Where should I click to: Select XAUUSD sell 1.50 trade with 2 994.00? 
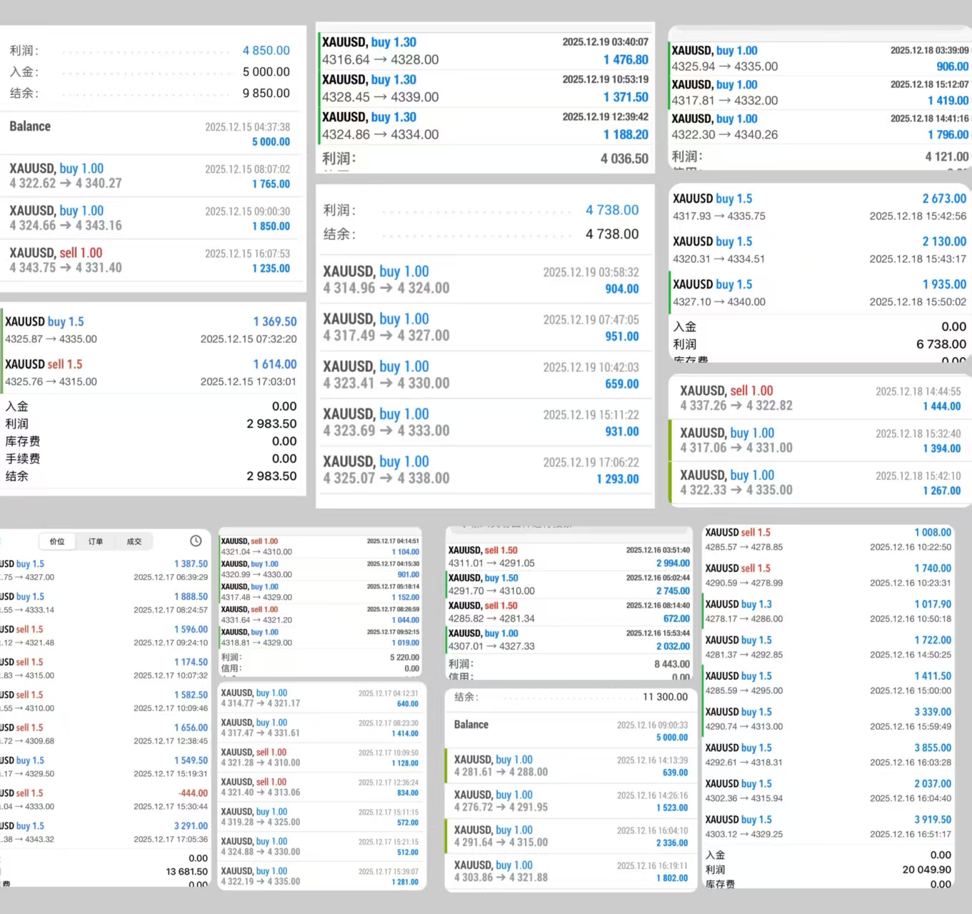point(568,557)
